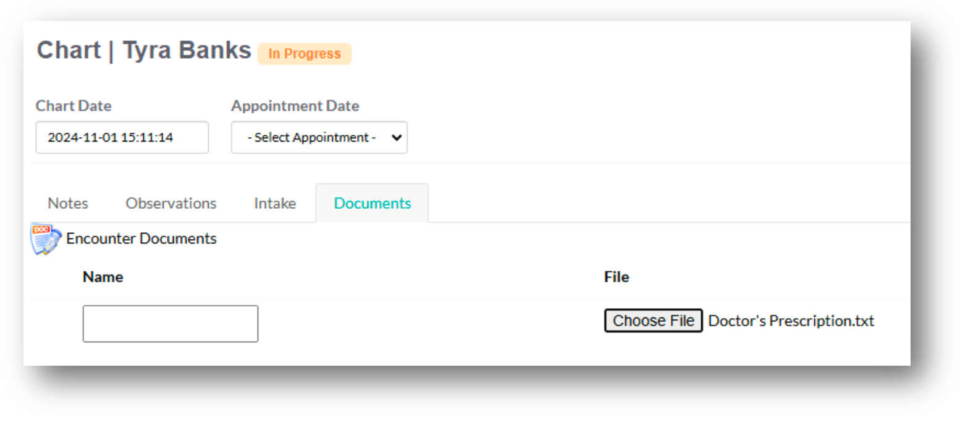
Task: Click the patient name Tyra Banks
Action: click(x=187, y=51)
